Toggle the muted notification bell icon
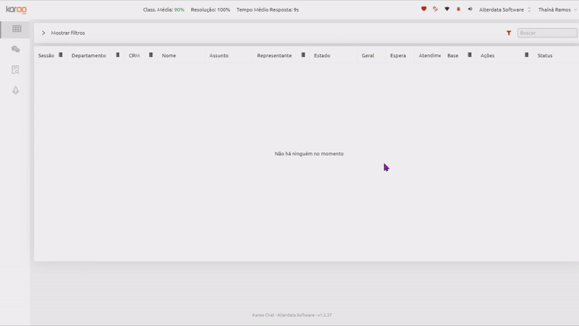 tap(458, 9)
